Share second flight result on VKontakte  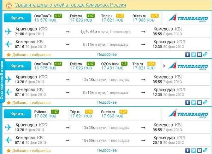pyautogui.click(x=199, y=102)
